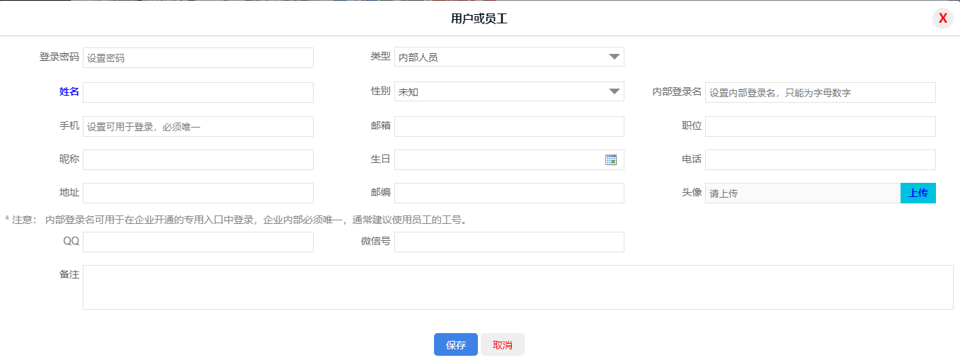Click the 地址 address text field
This screenshot has width=960, height=360.
click(198, 193)
